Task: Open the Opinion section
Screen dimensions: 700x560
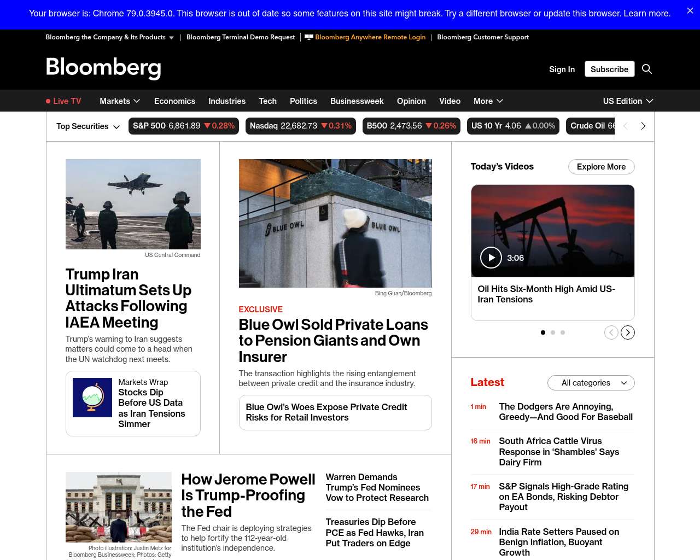Action: pyautogui.click(x=411, y=101)
